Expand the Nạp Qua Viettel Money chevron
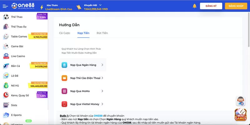250x125 pixels. [x=102, y=104]
